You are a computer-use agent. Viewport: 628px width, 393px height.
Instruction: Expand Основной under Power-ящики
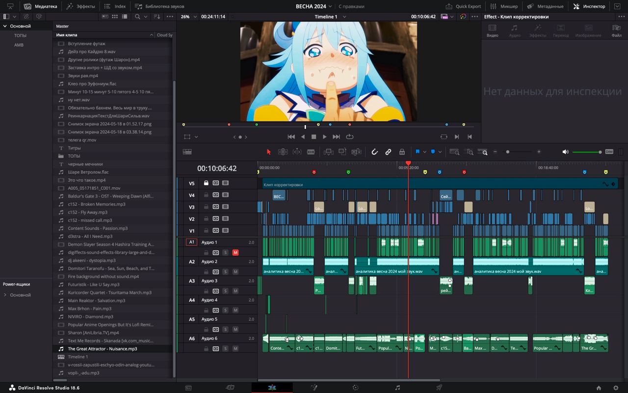click(x=5, y=295)
